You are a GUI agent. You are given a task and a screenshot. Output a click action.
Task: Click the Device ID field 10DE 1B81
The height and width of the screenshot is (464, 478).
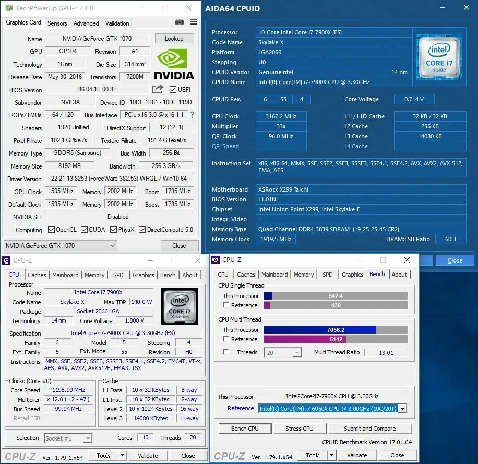coord(161,102)
